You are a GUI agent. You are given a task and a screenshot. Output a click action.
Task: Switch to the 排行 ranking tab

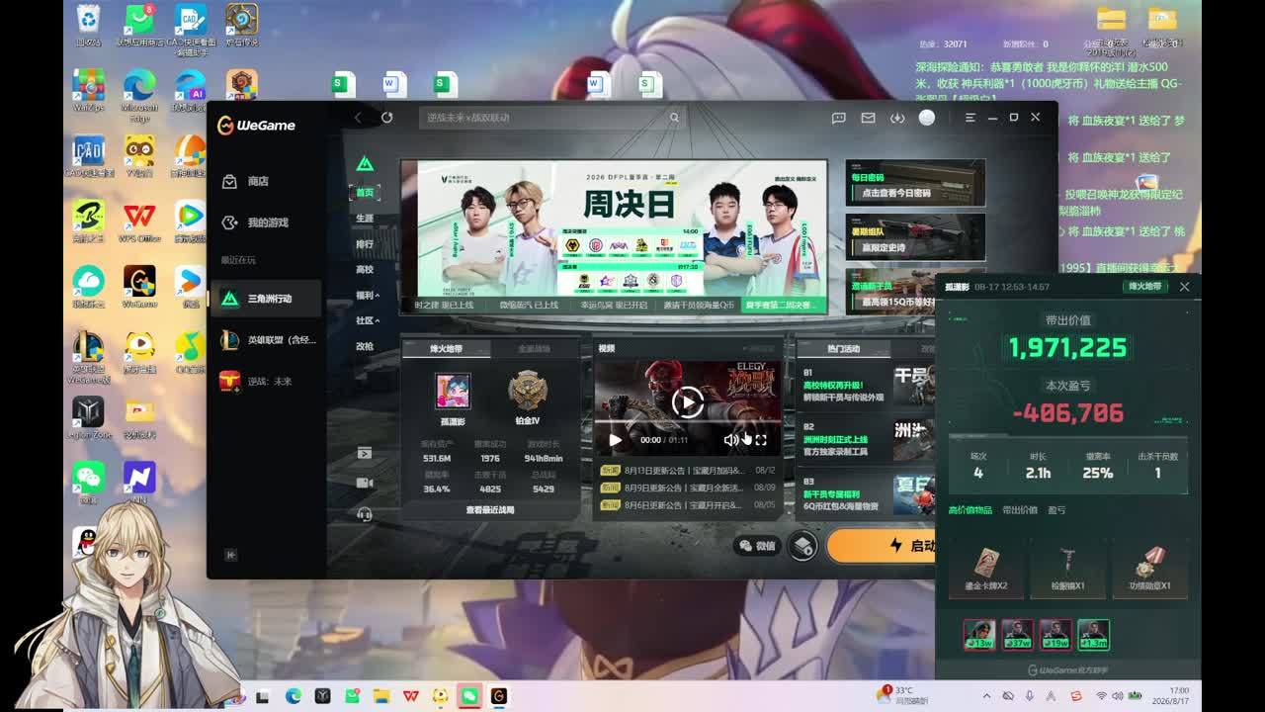[x=365, y=244]
